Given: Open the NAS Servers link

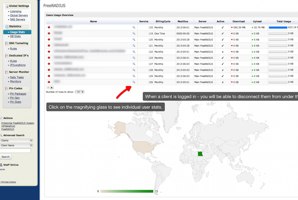Looking at the screenshot, I should point(17,20).
